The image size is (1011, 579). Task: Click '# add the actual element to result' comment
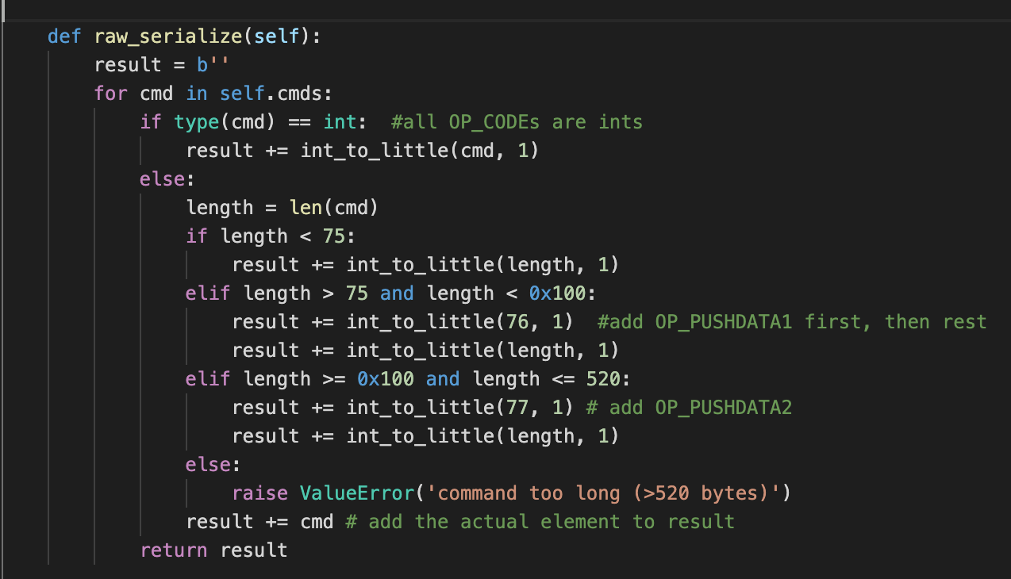click(x=540, y=522)
